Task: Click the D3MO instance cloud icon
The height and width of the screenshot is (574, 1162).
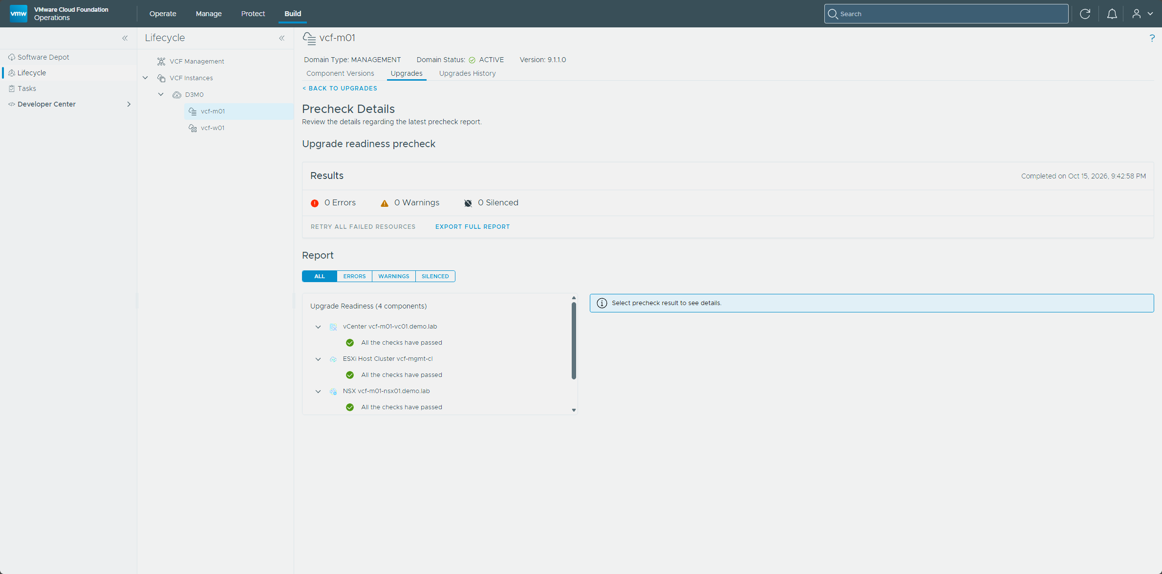Action: [177, 95]
